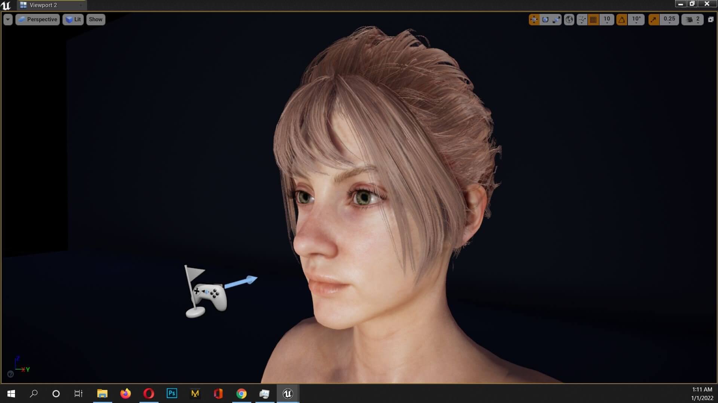Toggle rotation snapping triangle button
Screen dimensions: 718x403
tap(622, 19)
